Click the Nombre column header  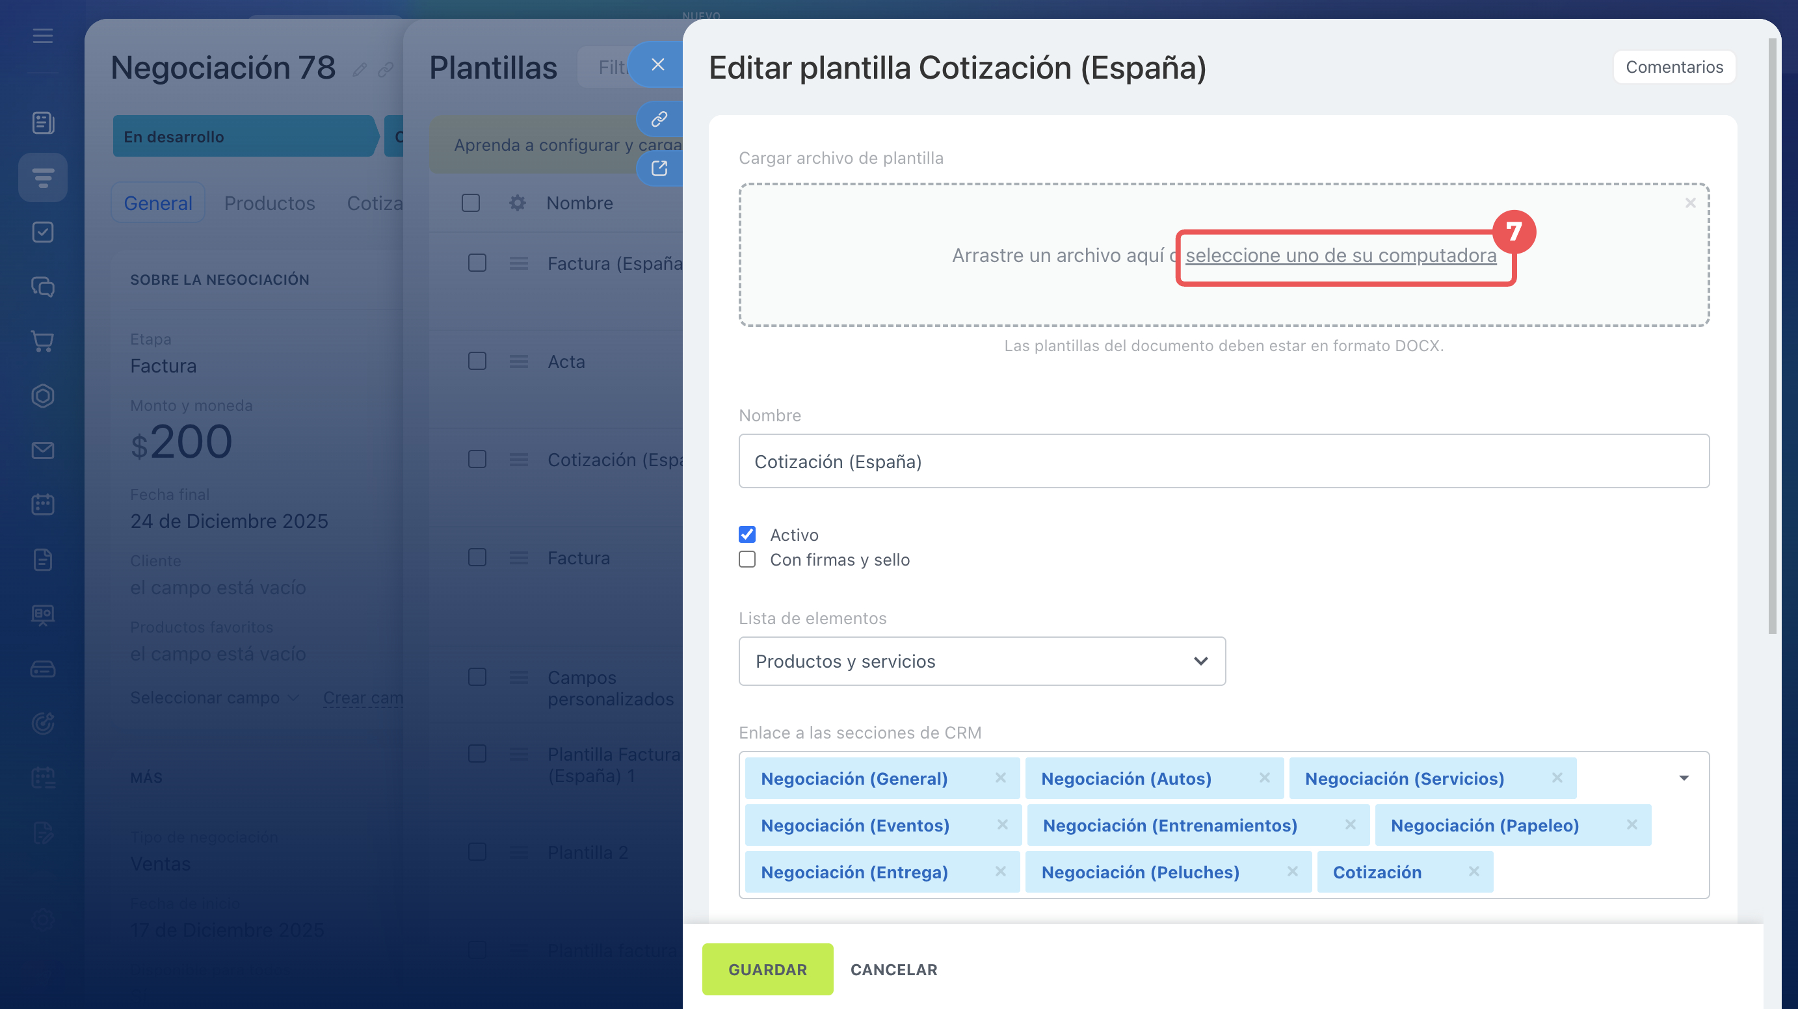click(x=579, y=203)
